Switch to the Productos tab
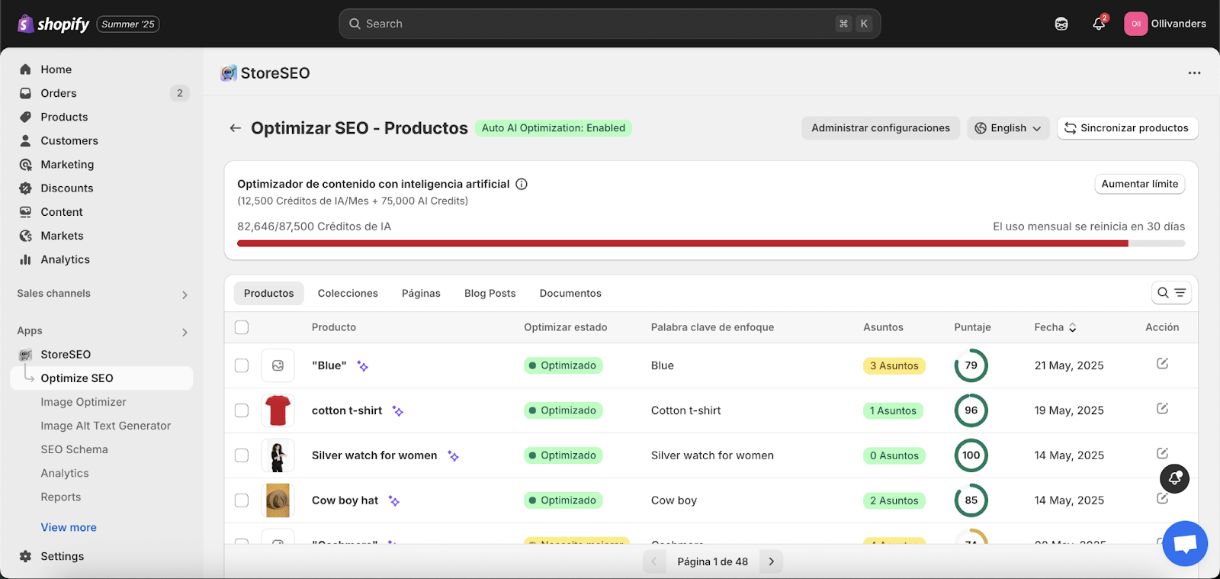Screen dimensions: 1220x579 tap(268, 294)
